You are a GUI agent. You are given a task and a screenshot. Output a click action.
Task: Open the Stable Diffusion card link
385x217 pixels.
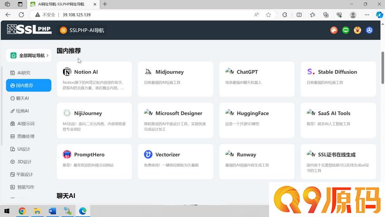[338, 79]
